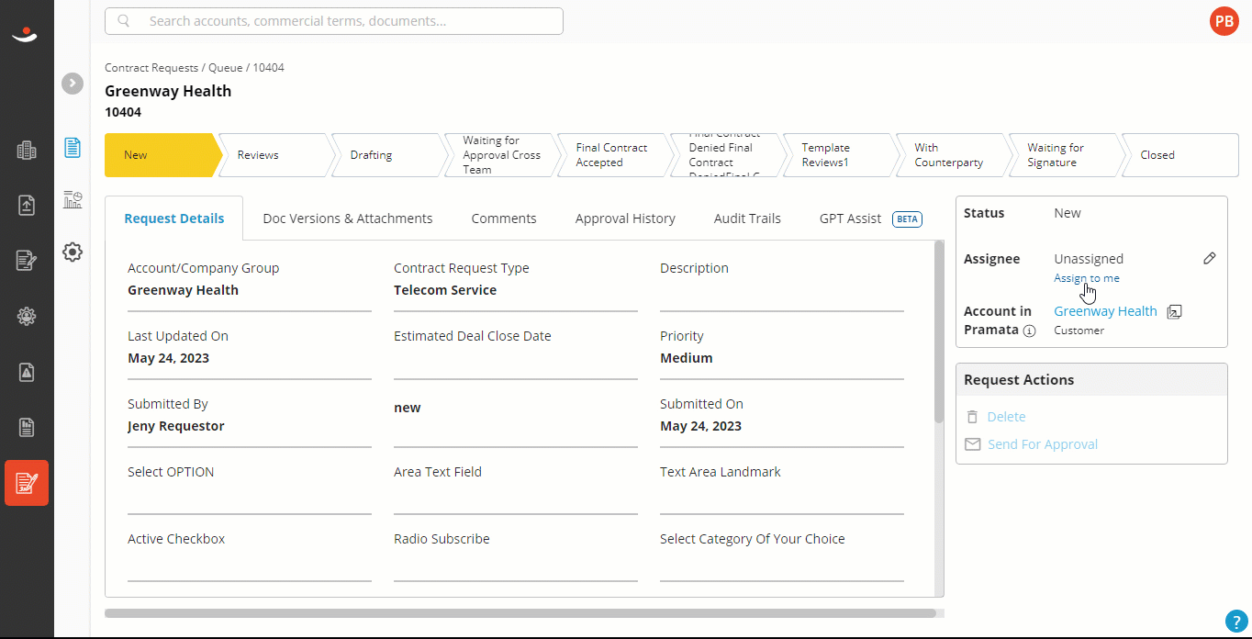Open the document list icon in dark sidebar
The height and width of the screenshot is (639, 1252).
(27, 427)
